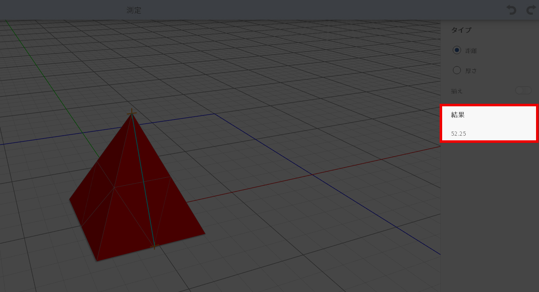Choose the 厚さ radio button
The height and width of the screenshot is (292, 539).
tap(457, 71)
